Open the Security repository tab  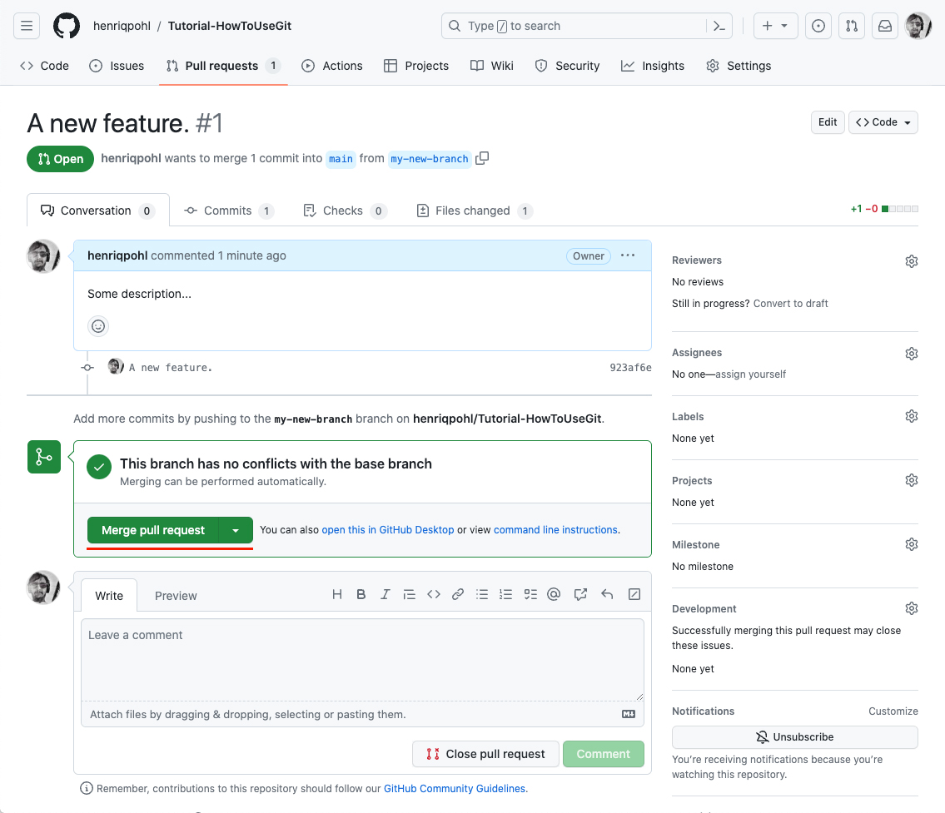point(568,66)
